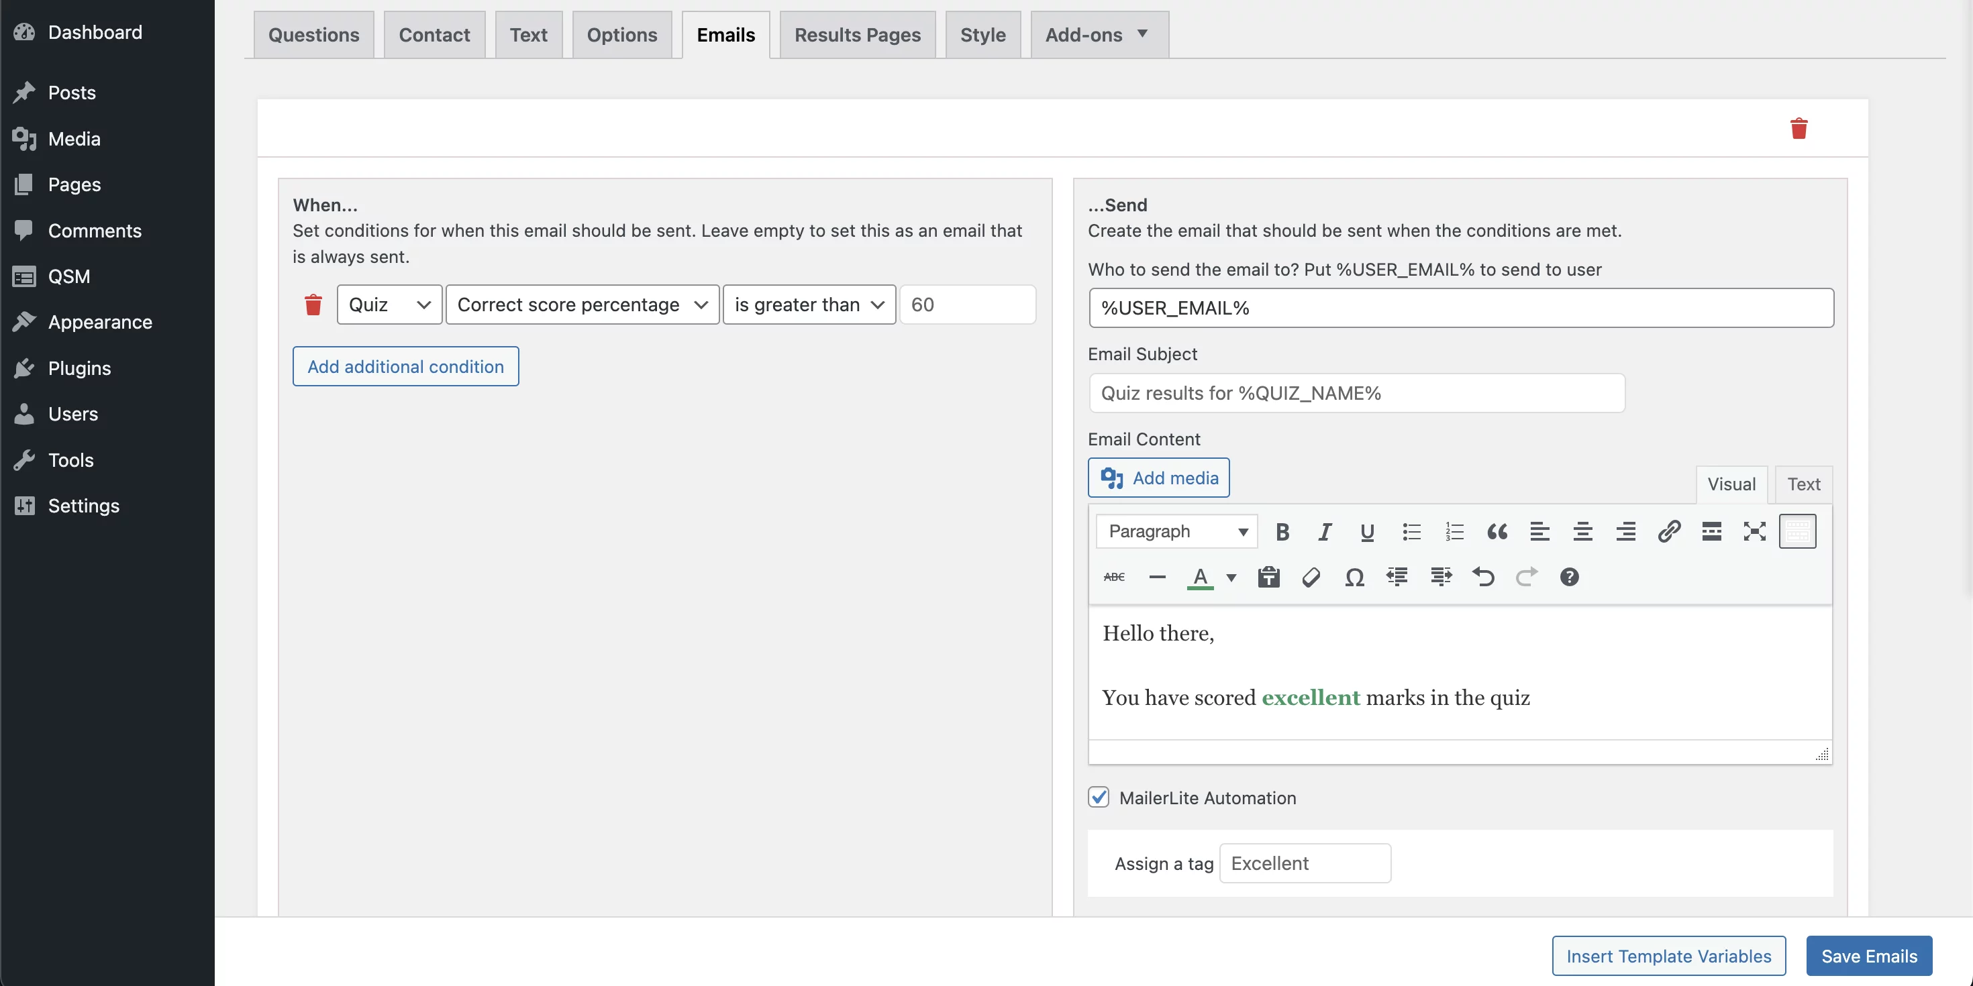Insert a link using the chain icon
Image resolution: width=1973 pixels, height=986 pixels.
1669,531
